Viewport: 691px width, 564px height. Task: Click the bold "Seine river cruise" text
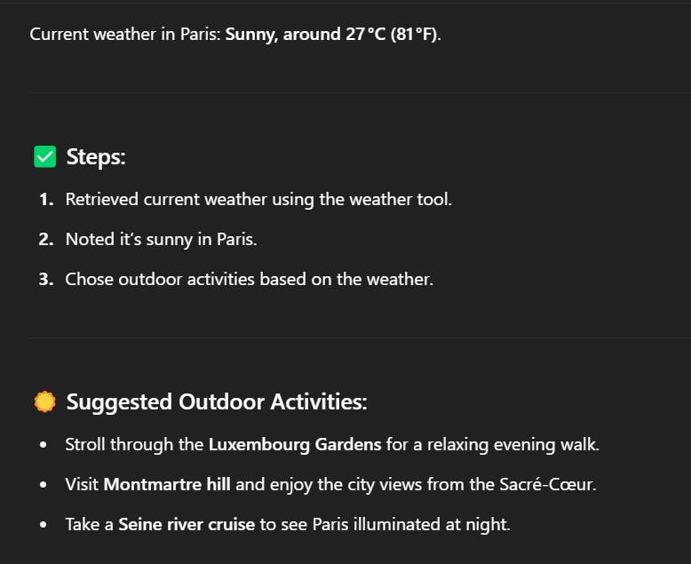point(187,524)
